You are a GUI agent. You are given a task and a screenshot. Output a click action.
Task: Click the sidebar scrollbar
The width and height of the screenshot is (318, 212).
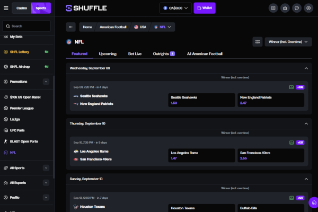[54, 127]
